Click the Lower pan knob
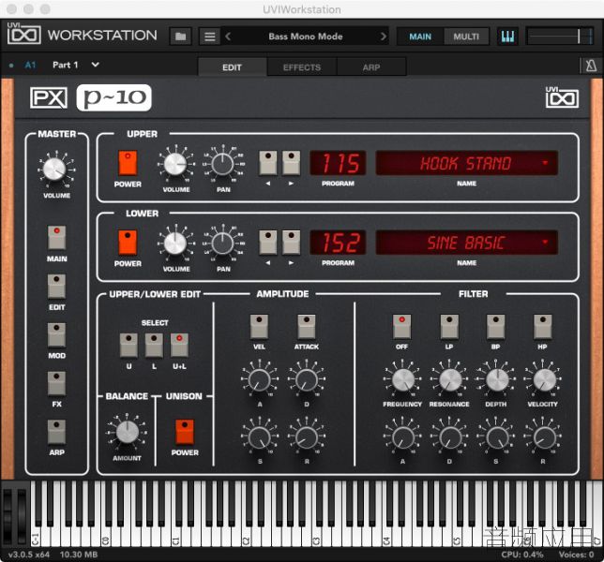This screenshot has width=604, height=562. click(x=222, y=244)
